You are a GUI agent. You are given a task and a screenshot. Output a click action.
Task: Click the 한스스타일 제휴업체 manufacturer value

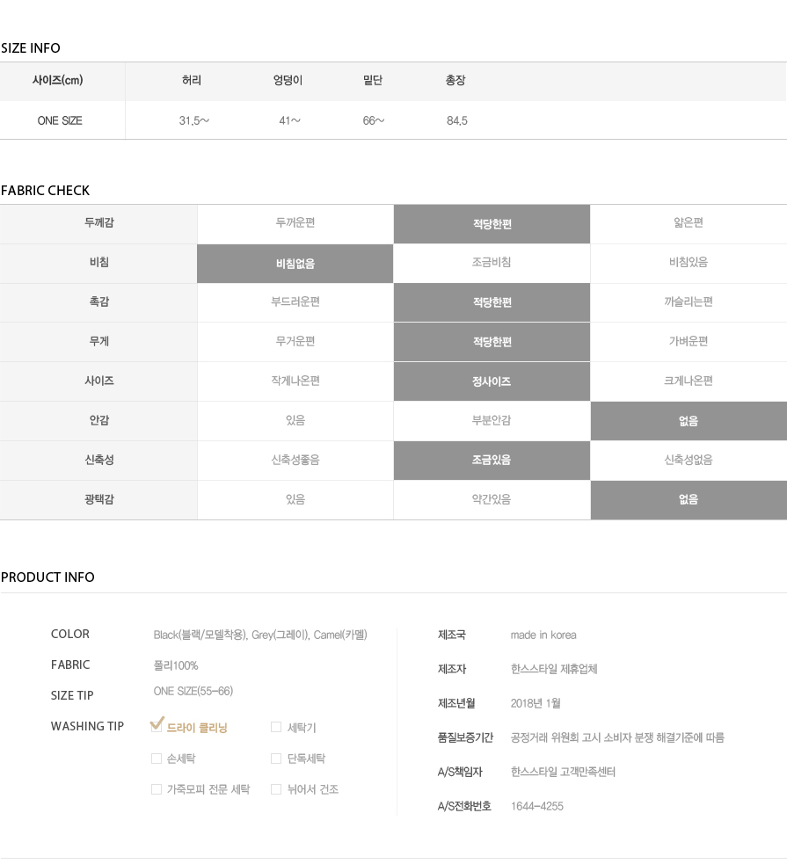[x=554, y=669]
